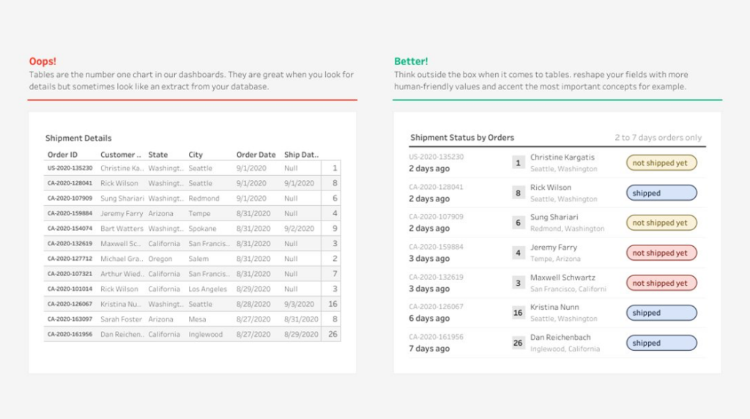Select order ID 'CA-2020-154074' in the table
Viewport: 750px width, 419px height.
coord(70,228)
